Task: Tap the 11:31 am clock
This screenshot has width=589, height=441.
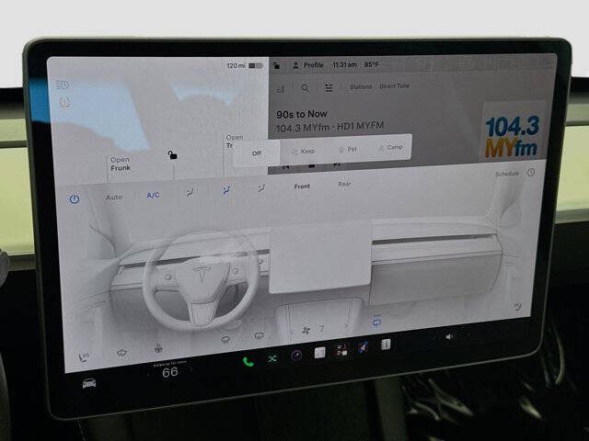Action: (344, 65)
